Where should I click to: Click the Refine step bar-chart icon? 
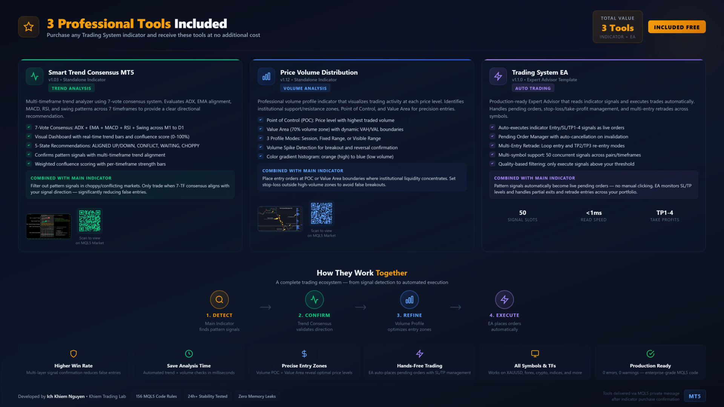coord(410,300)
